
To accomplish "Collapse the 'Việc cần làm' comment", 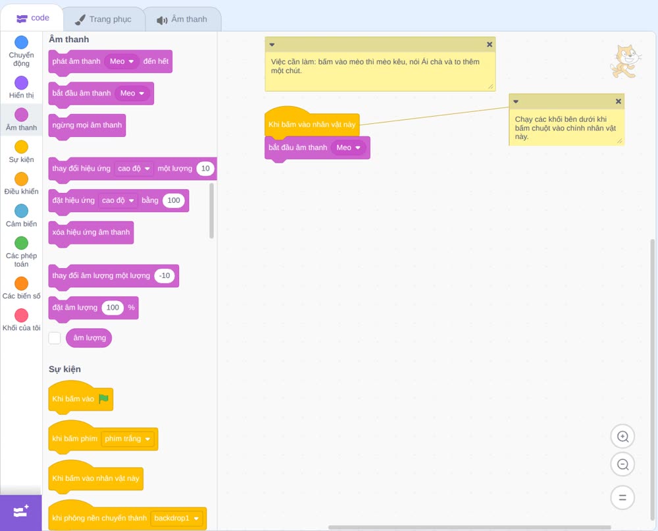I will 272,45.
